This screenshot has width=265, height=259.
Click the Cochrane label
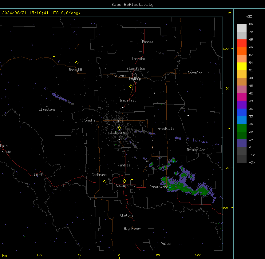tap(99, 175)
